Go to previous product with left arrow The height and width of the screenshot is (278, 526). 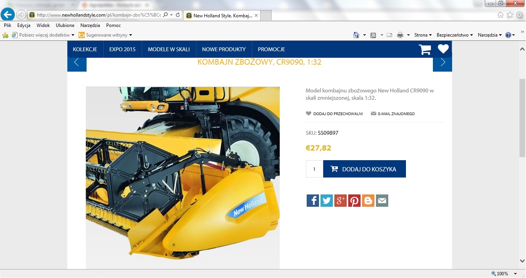77,62
